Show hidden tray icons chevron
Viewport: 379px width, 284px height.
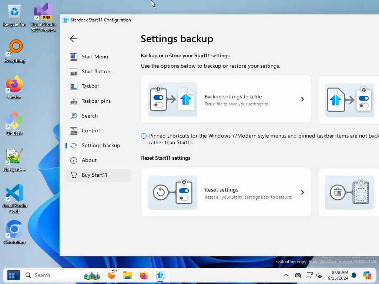(286, 275)
